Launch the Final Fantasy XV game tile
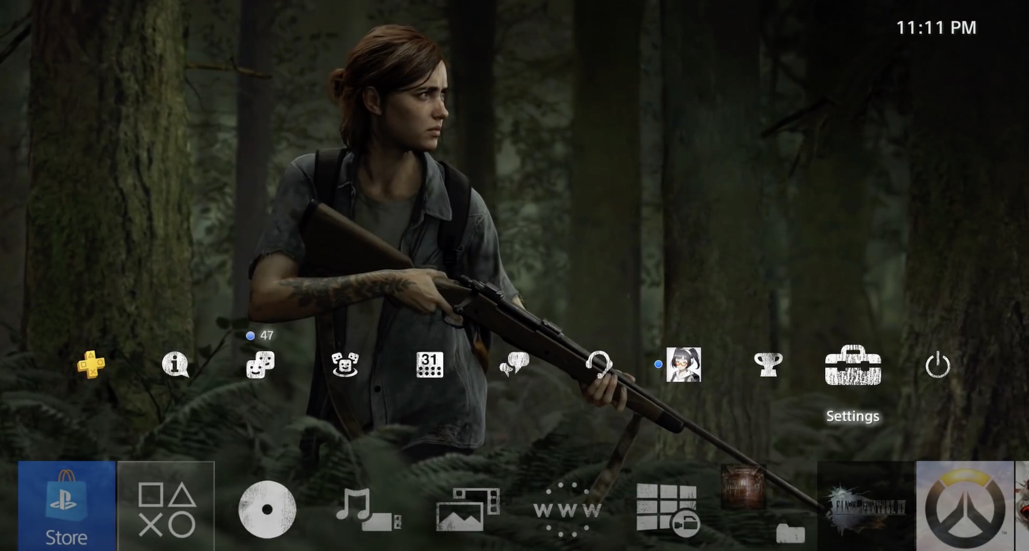 (x=866, y=506)
